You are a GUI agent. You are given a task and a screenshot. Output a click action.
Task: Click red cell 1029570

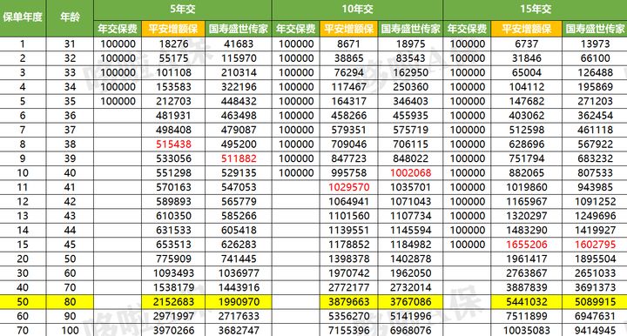(348, 187)
